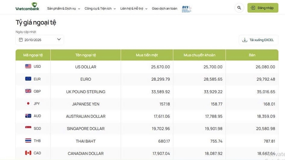Click CAD transfer buy rate 18,087.92
The height and width of the screenshot is (160, 285).
pyautogui.click(x=213, y=153)
